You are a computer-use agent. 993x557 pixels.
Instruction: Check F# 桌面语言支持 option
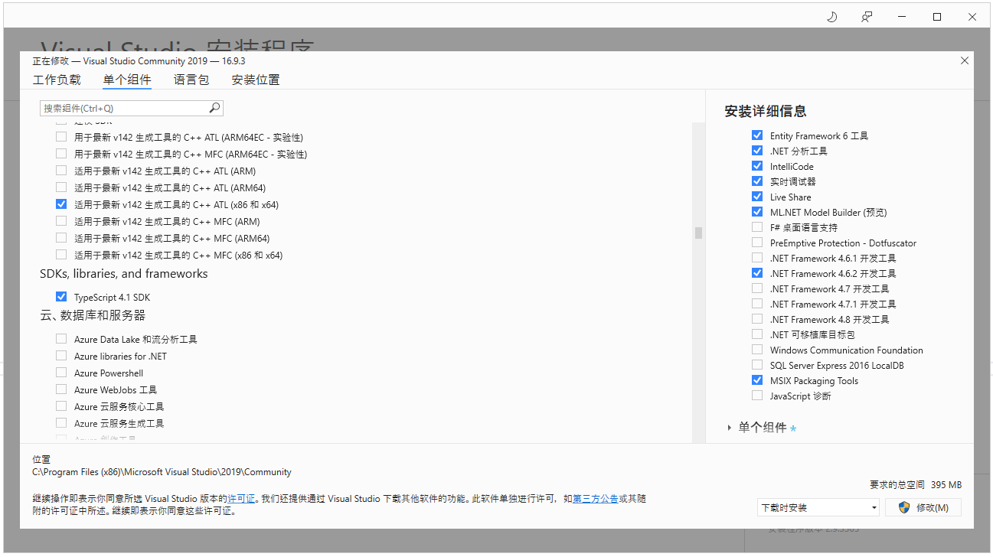[x=757, y=227]
